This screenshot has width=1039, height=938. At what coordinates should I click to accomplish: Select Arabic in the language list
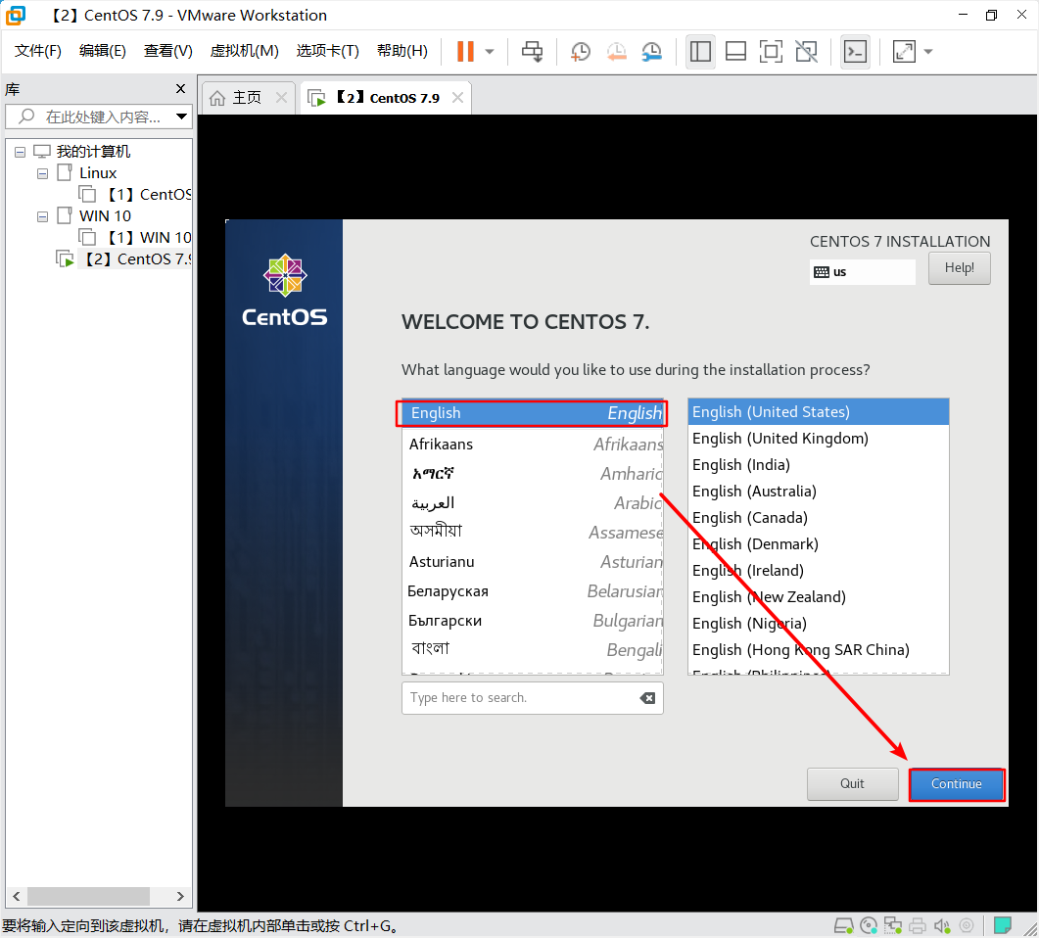coord(532,503)
